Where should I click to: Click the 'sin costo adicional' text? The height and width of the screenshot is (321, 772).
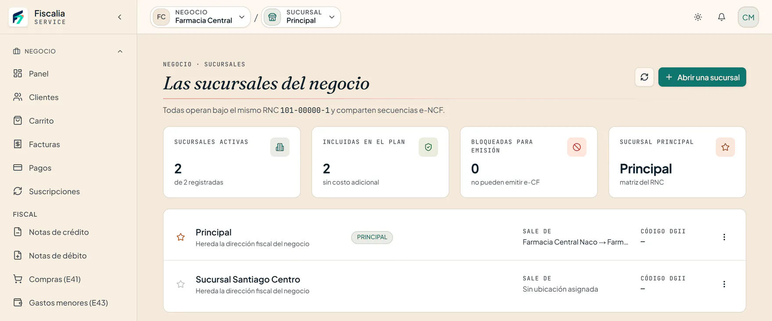click(351, 182)
